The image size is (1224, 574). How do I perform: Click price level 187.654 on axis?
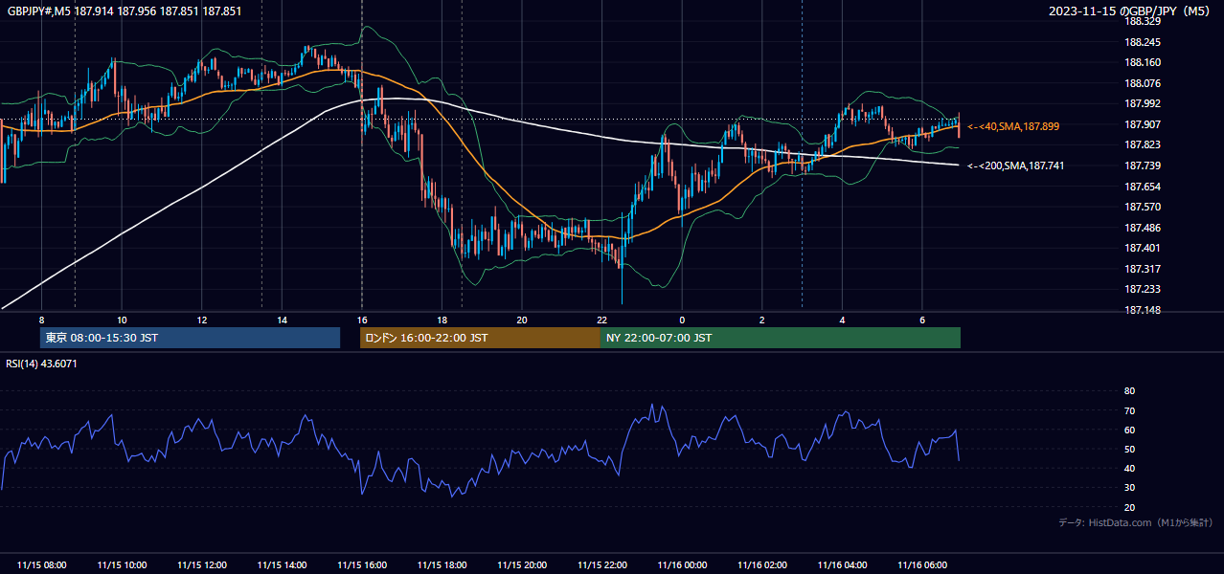point(1143,187)
